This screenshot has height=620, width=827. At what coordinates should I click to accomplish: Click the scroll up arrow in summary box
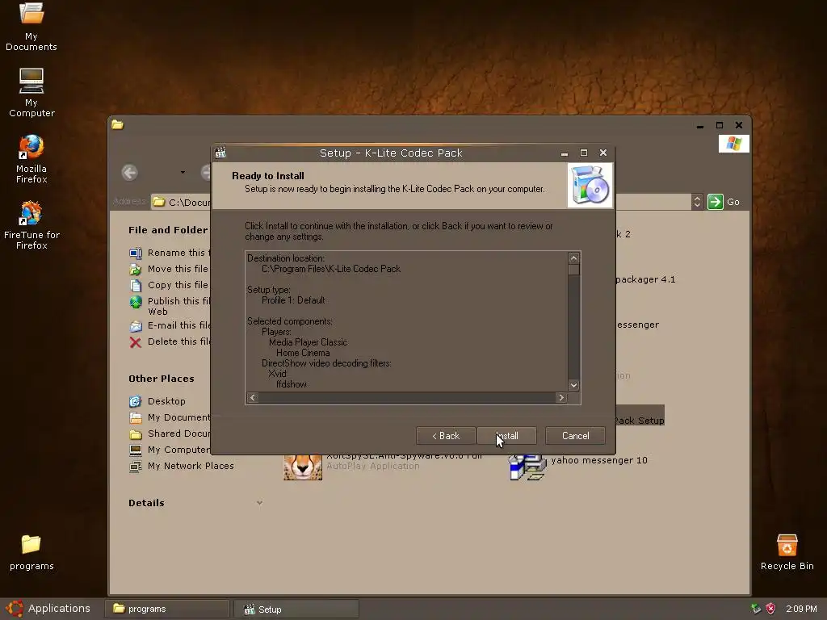[x=574, y=258]
